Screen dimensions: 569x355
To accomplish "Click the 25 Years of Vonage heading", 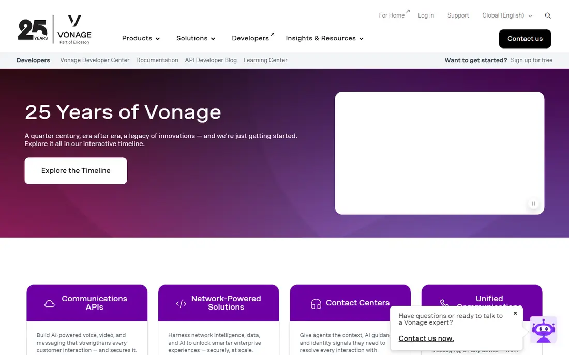I will point(123,112).
